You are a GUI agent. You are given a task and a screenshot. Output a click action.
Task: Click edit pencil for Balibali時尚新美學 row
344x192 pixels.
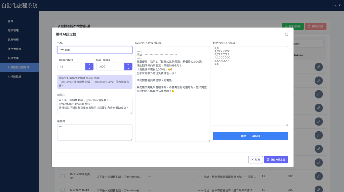coord(318,176)
